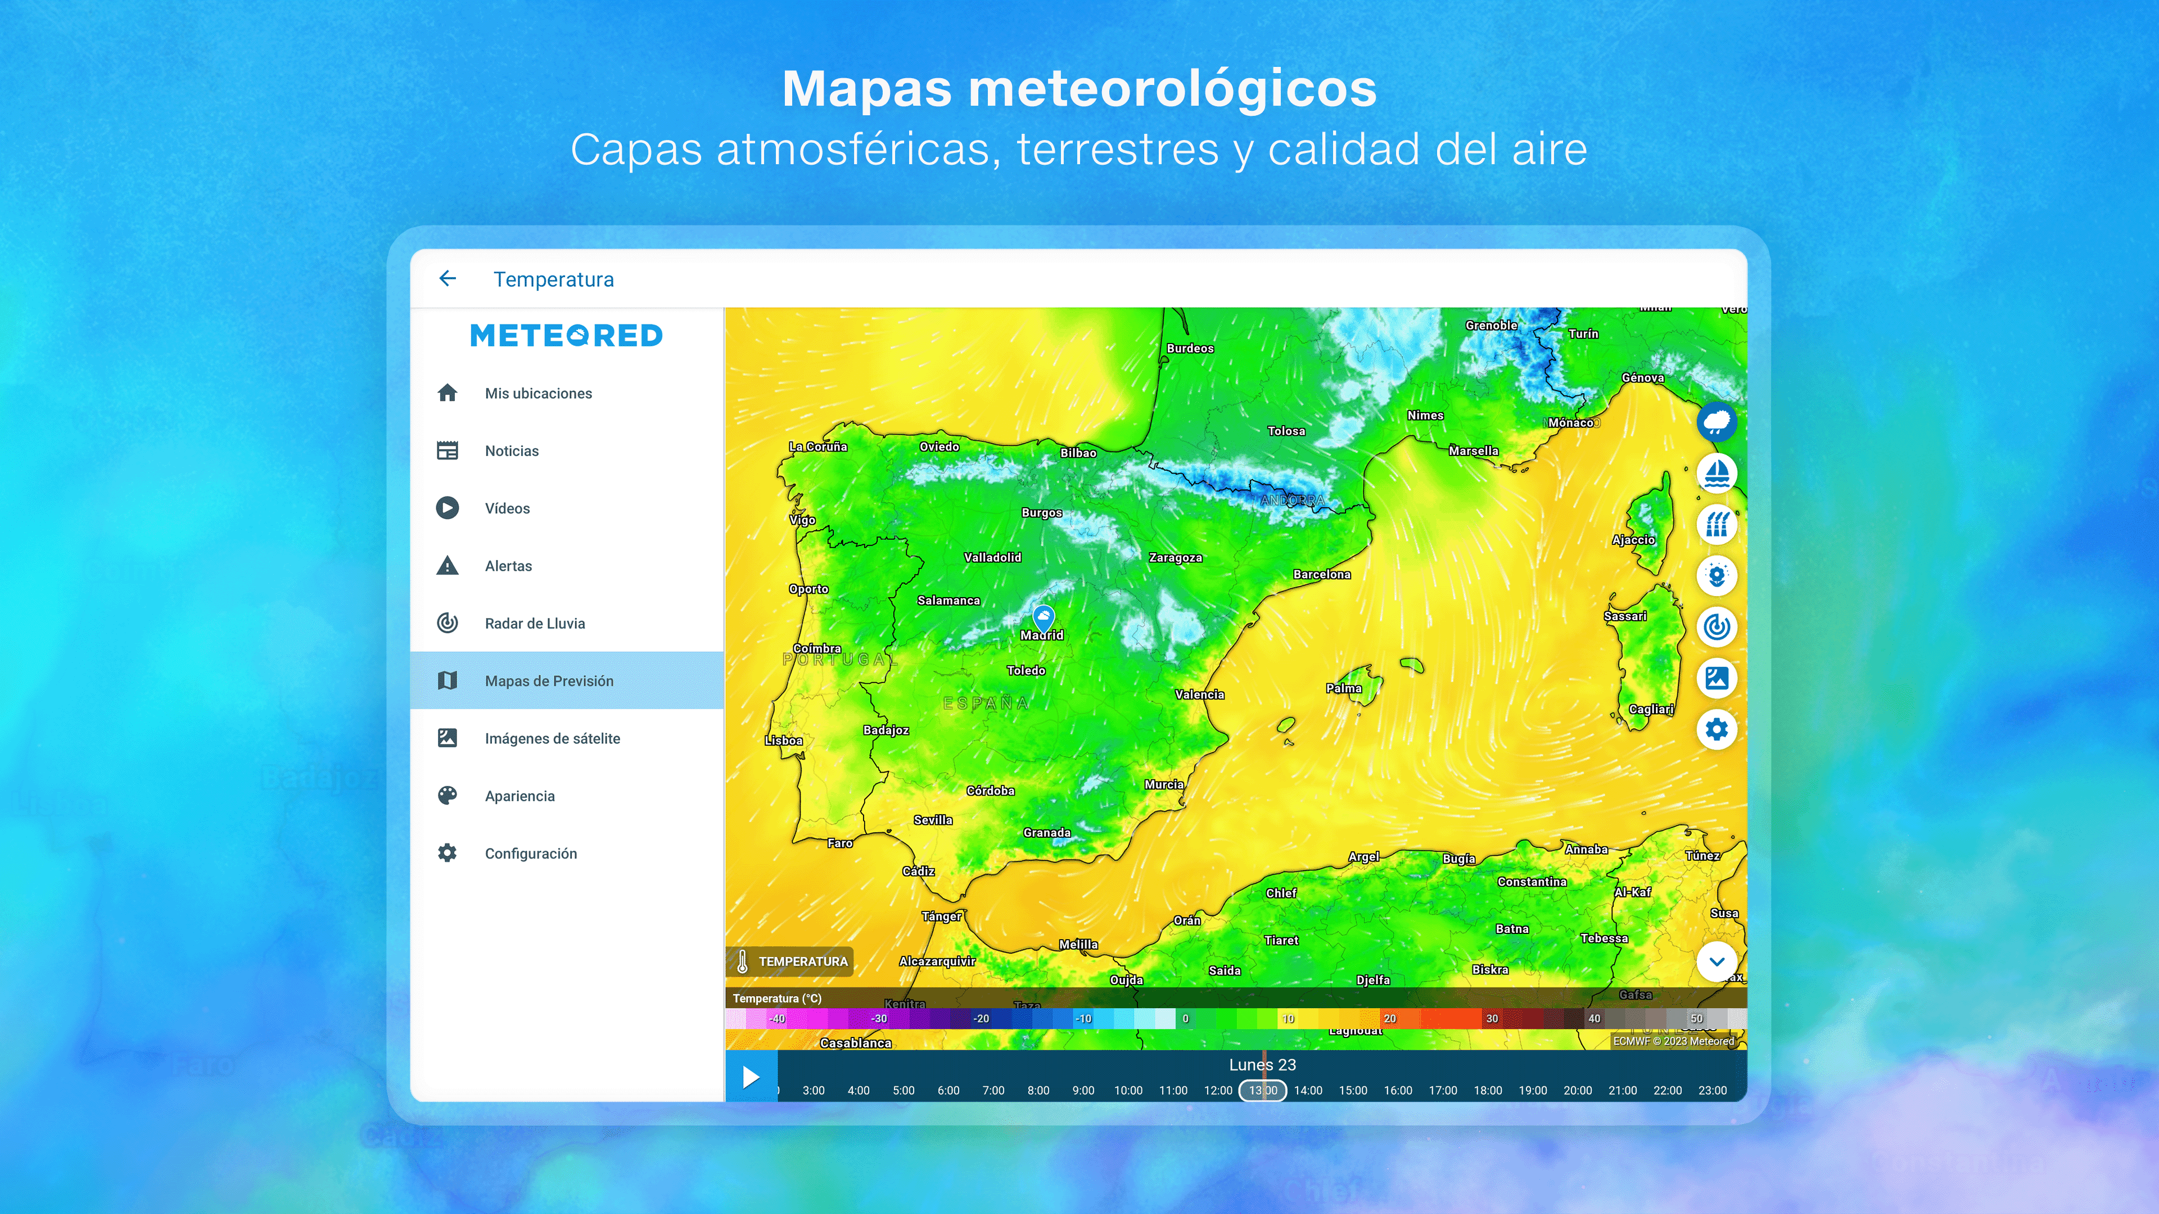Click the Bilbao city label on map
Image resolution: width=2159 pixels, height=1214 pixels.
point(1078,453)
